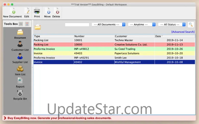Open the Document section in Tools Box

pyautogui.click(x=20, y=34)
